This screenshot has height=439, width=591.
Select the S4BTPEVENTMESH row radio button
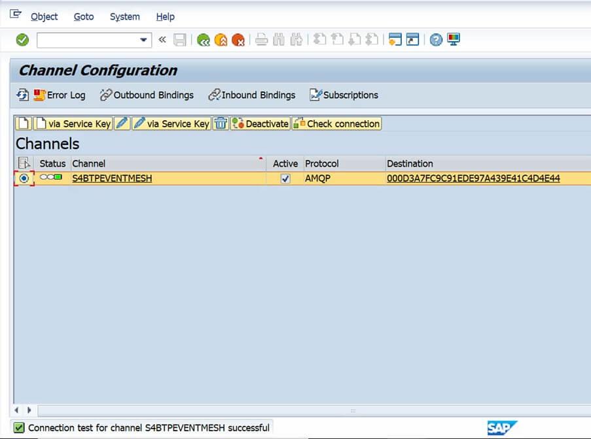point(24,178)
